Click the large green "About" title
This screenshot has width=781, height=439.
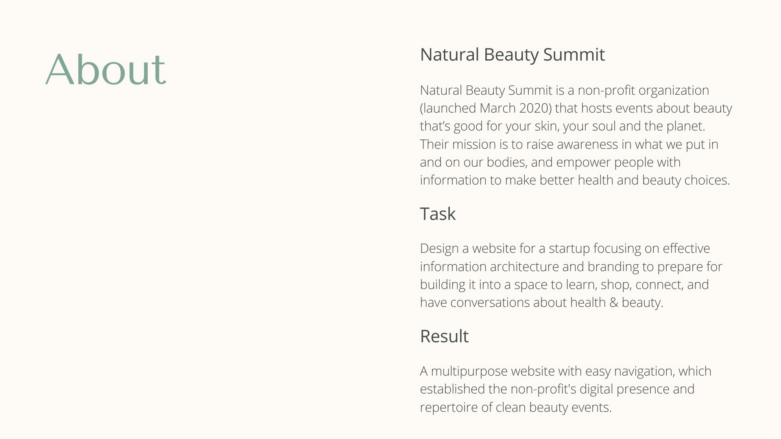click(x=105, y=70)
